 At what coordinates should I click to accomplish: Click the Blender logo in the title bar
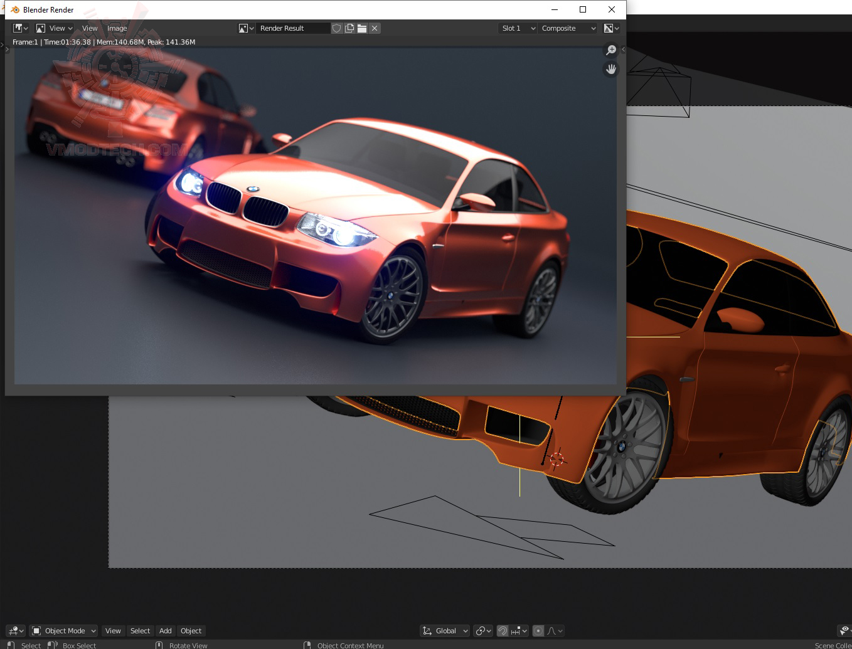tap(15, 9)
